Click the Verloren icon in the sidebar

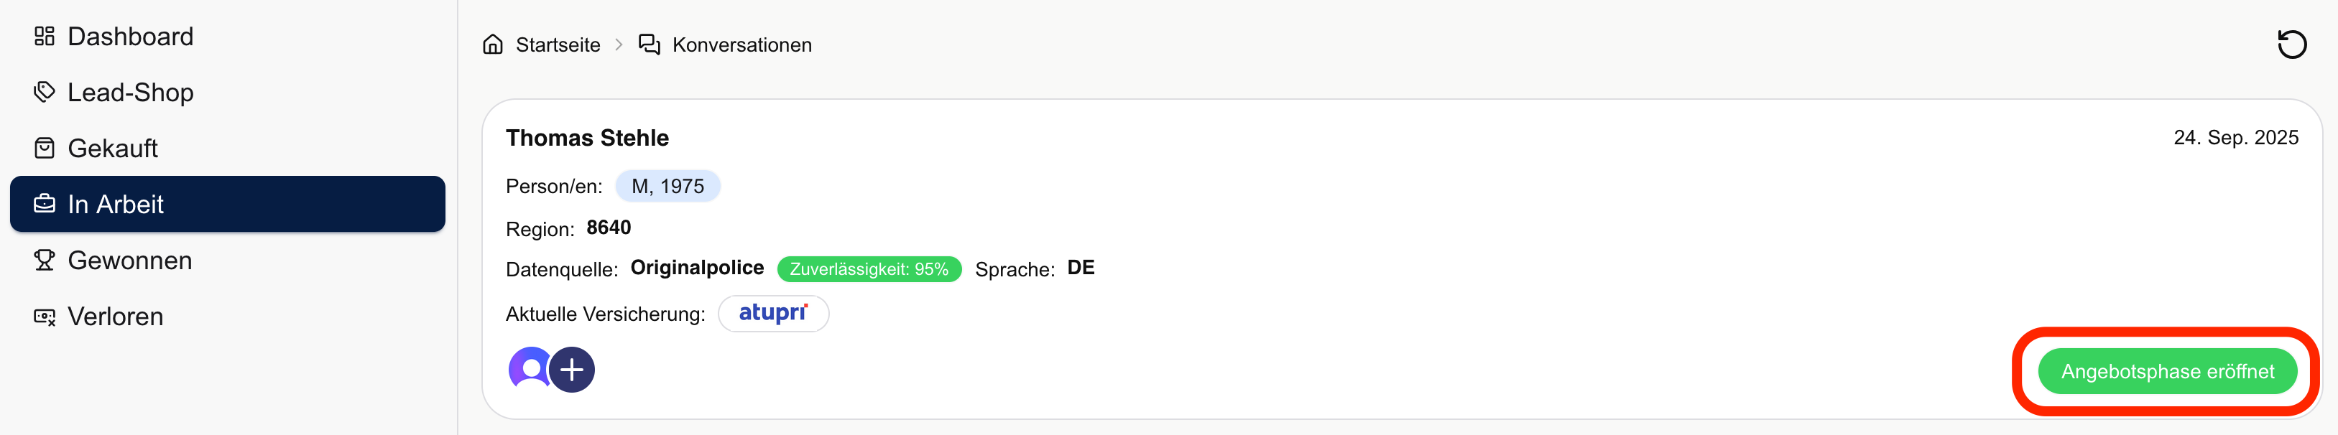click(x=45, y=317)
